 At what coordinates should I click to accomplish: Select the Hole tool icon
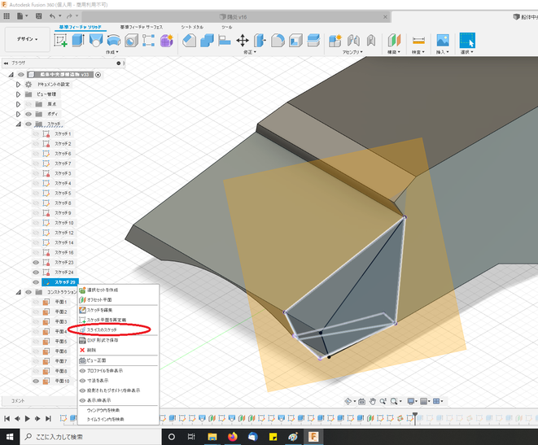131,41
